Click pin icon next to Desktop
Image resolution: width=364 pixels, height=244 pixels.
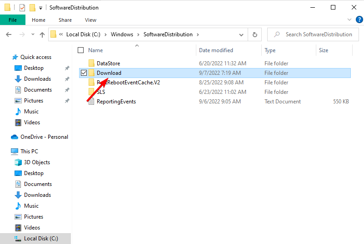(67, 68)
